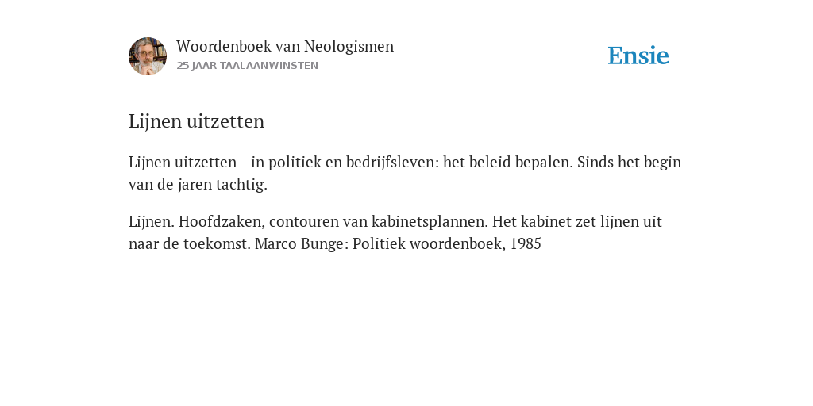Click the word 'TAALAANWINSTEN' in subtitle
This screenshot has width=813, height=406.
269,66
